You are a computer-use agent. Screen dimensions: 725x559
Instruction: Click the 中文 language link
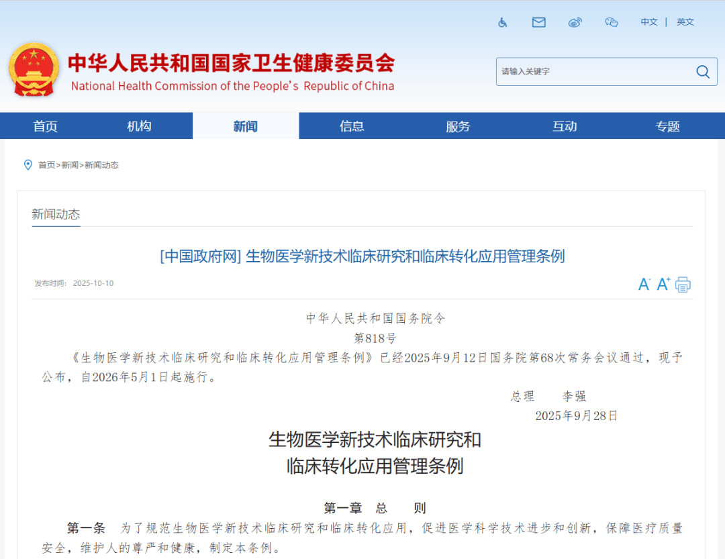pyautogui.click(x=649, y=22)
